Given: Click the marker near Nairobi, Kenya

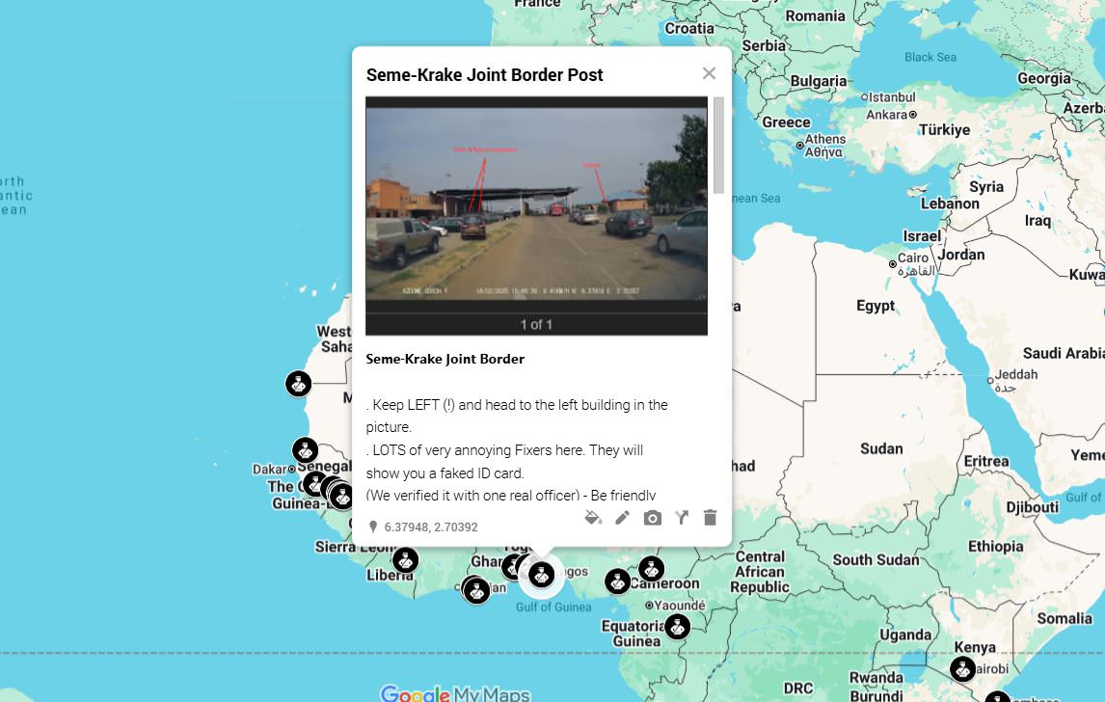Looking at the screenshot, I should tap(962, 668).
